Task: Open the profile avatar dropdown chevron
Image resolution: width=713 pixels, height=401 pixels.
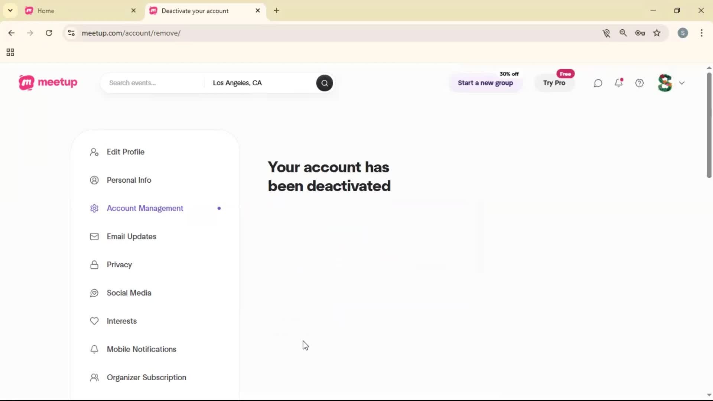Action: pyautogui.click(x=682, y=83)
